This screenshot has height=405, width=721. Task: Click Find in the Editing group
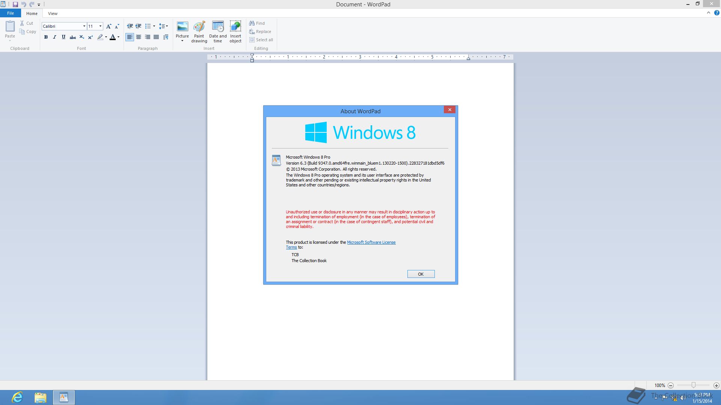click(257, 23)
